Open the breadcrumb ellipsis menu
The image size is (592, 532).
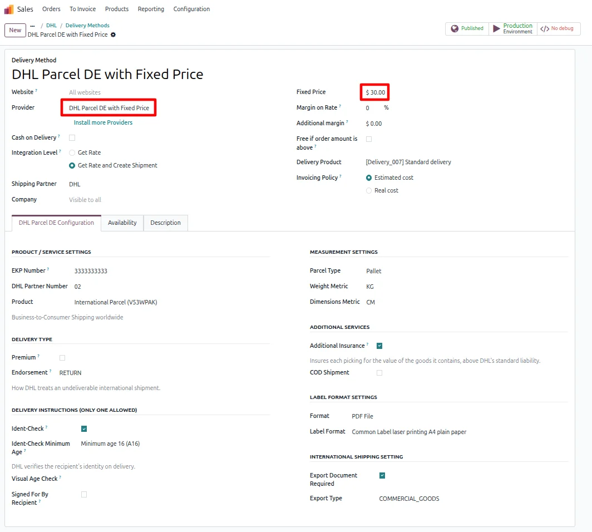32,26
